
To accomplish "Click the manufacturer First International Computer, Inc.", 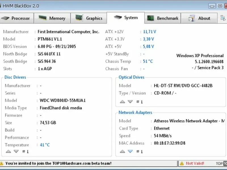I will coord(68,32).
